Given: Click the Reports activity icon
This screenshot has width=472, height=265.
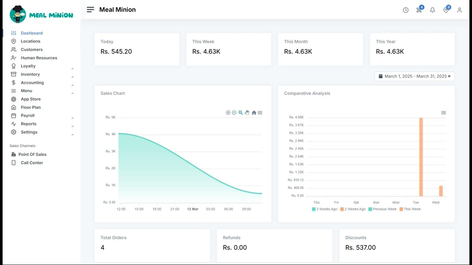Looking at the screenshot, I should [14, 124].
